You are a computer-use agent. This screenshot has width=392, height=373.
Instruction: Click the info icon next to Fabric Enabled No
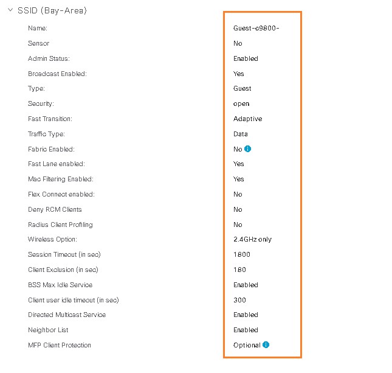[247, 149]
